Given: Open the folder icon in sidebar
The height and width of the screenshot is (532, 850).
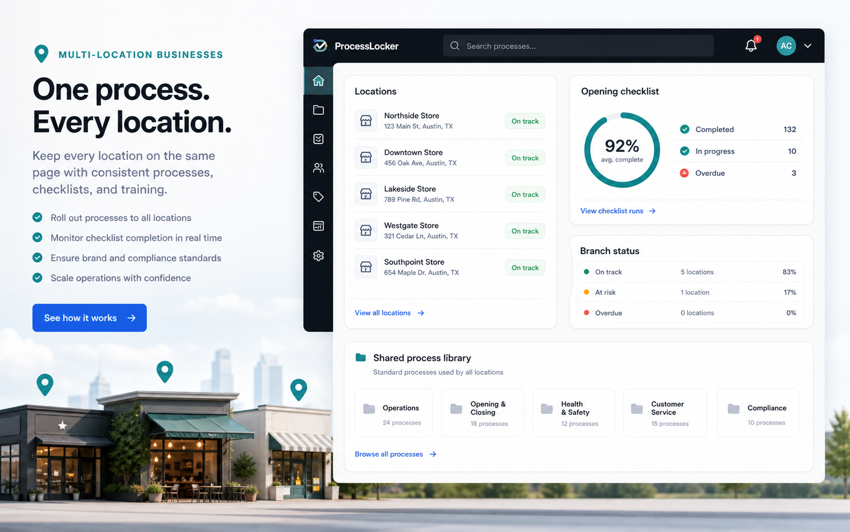Looking at the screenshot, I should point(318,110).
